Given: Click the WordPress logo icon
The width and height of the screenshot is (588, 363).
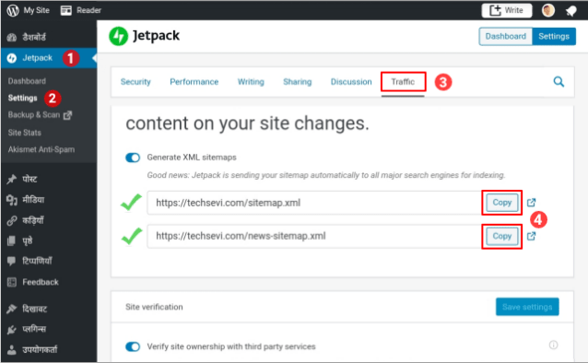Looking at the screenshot, I should click(x=13, y=10).
